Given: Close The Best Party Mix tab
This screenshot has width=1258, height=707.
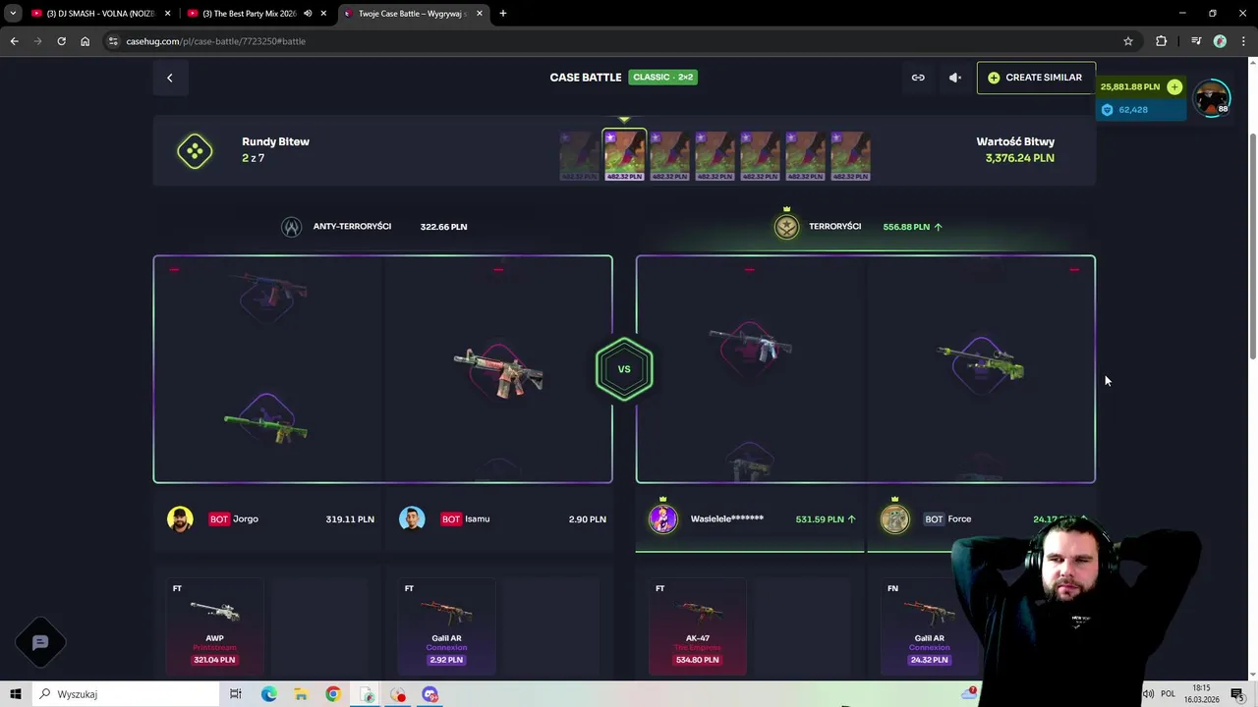Looking at the screenshot, I should point(323,14).
